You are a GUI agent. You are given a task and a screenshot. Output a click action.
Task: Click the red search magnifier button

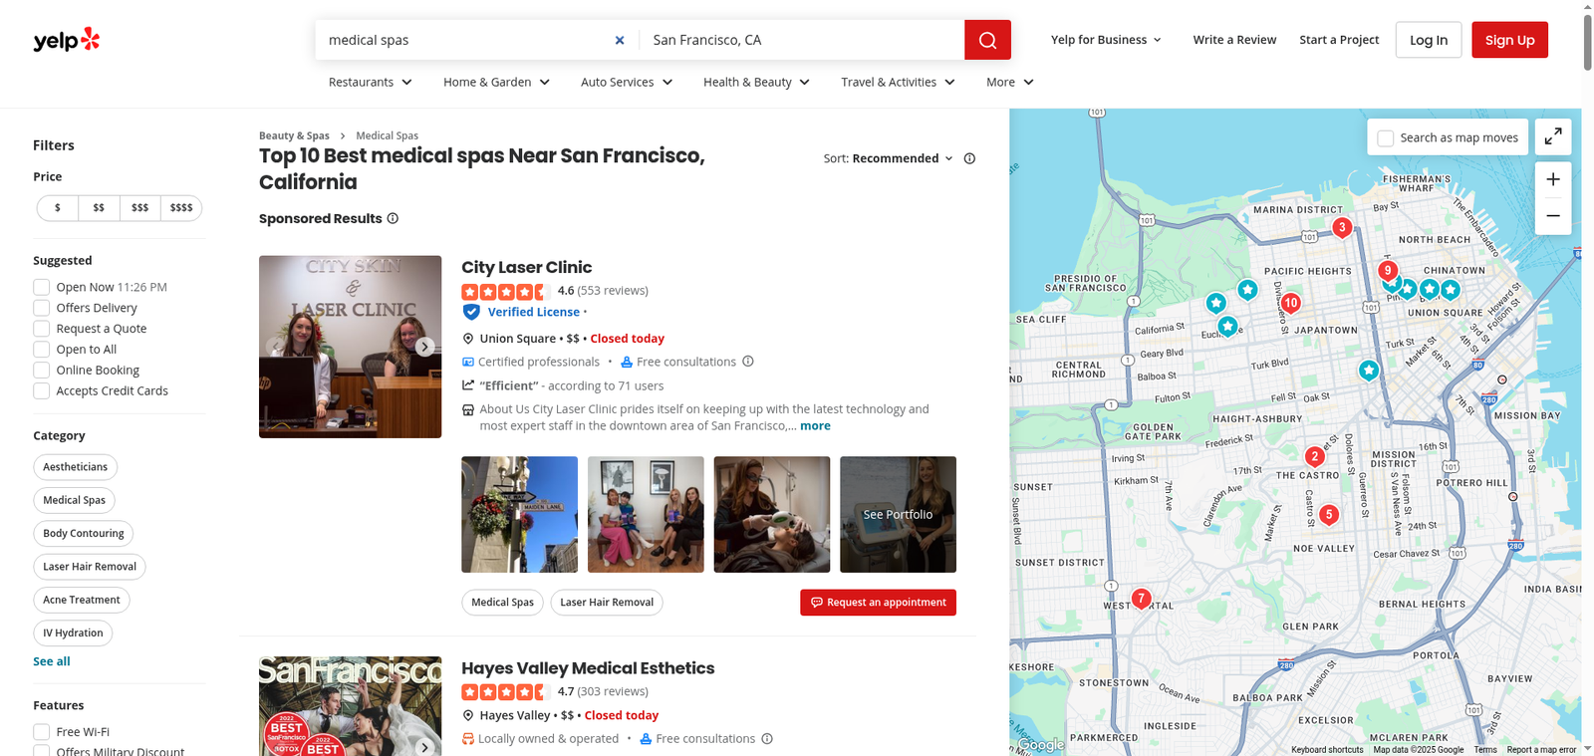pos(987,40)
